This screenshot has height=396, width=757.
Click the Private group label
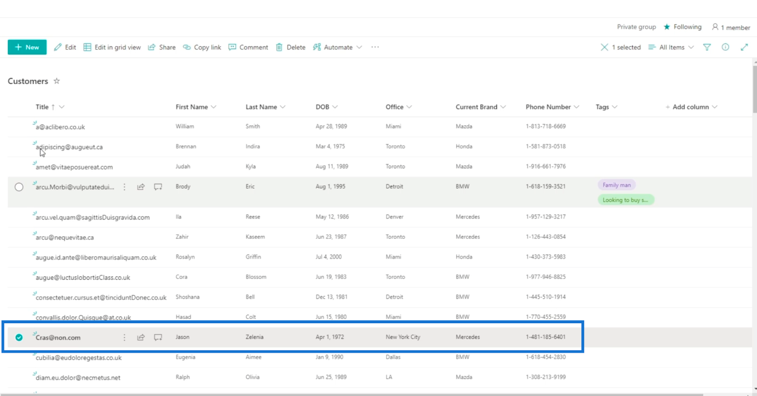(636, 27)
